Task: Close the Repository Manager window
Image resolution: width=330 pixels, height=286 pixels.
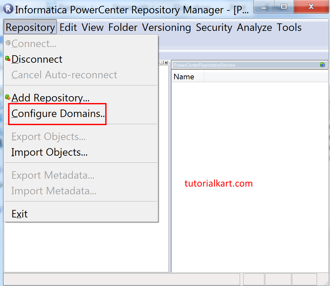Action: (x=311, y=7)
